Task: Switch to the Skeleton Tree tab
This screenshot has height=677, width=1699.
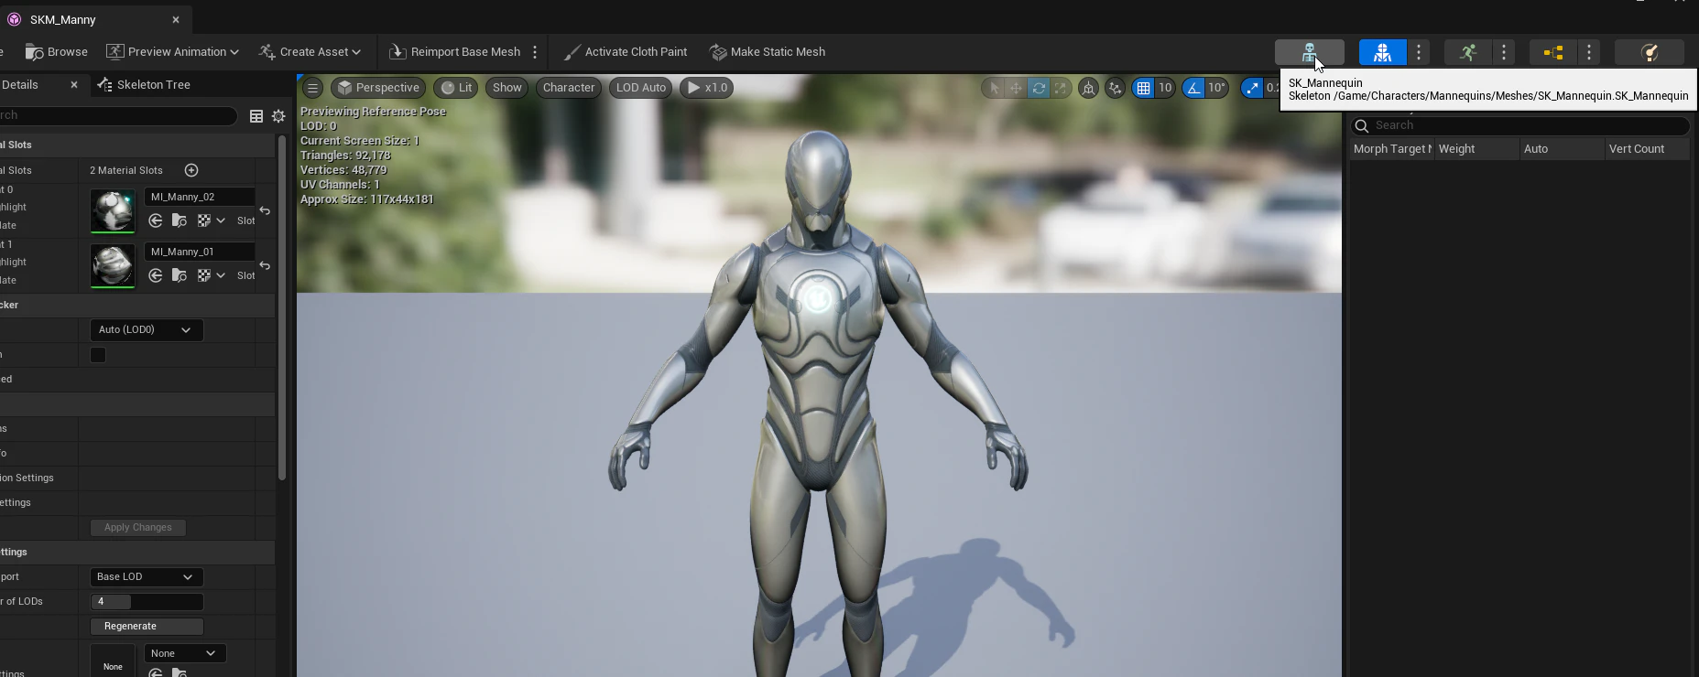Action: click(144, 84)
